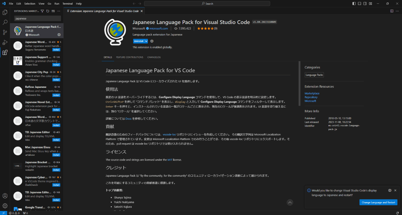Open the Selection menu
Screen dimensions: 402x215
pos(30,4)
